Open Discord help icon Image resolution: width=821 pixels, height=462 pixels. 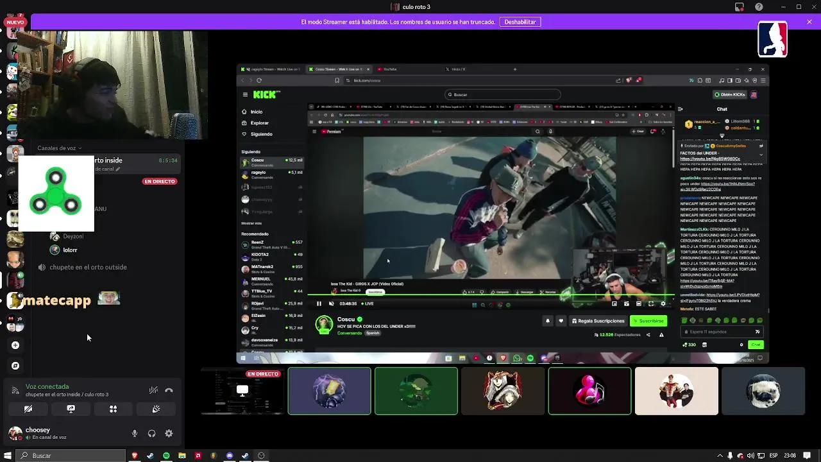[x=759, y=7]
